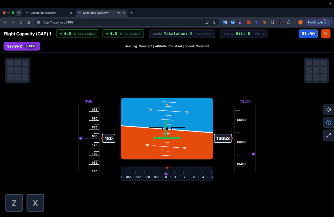Open the help question mark icon
334x217 pixels.
[328, 122]
